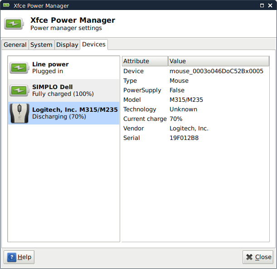The image size is (277, 269).
Task: Switch to the General tab
Action: tap(15, 45)
